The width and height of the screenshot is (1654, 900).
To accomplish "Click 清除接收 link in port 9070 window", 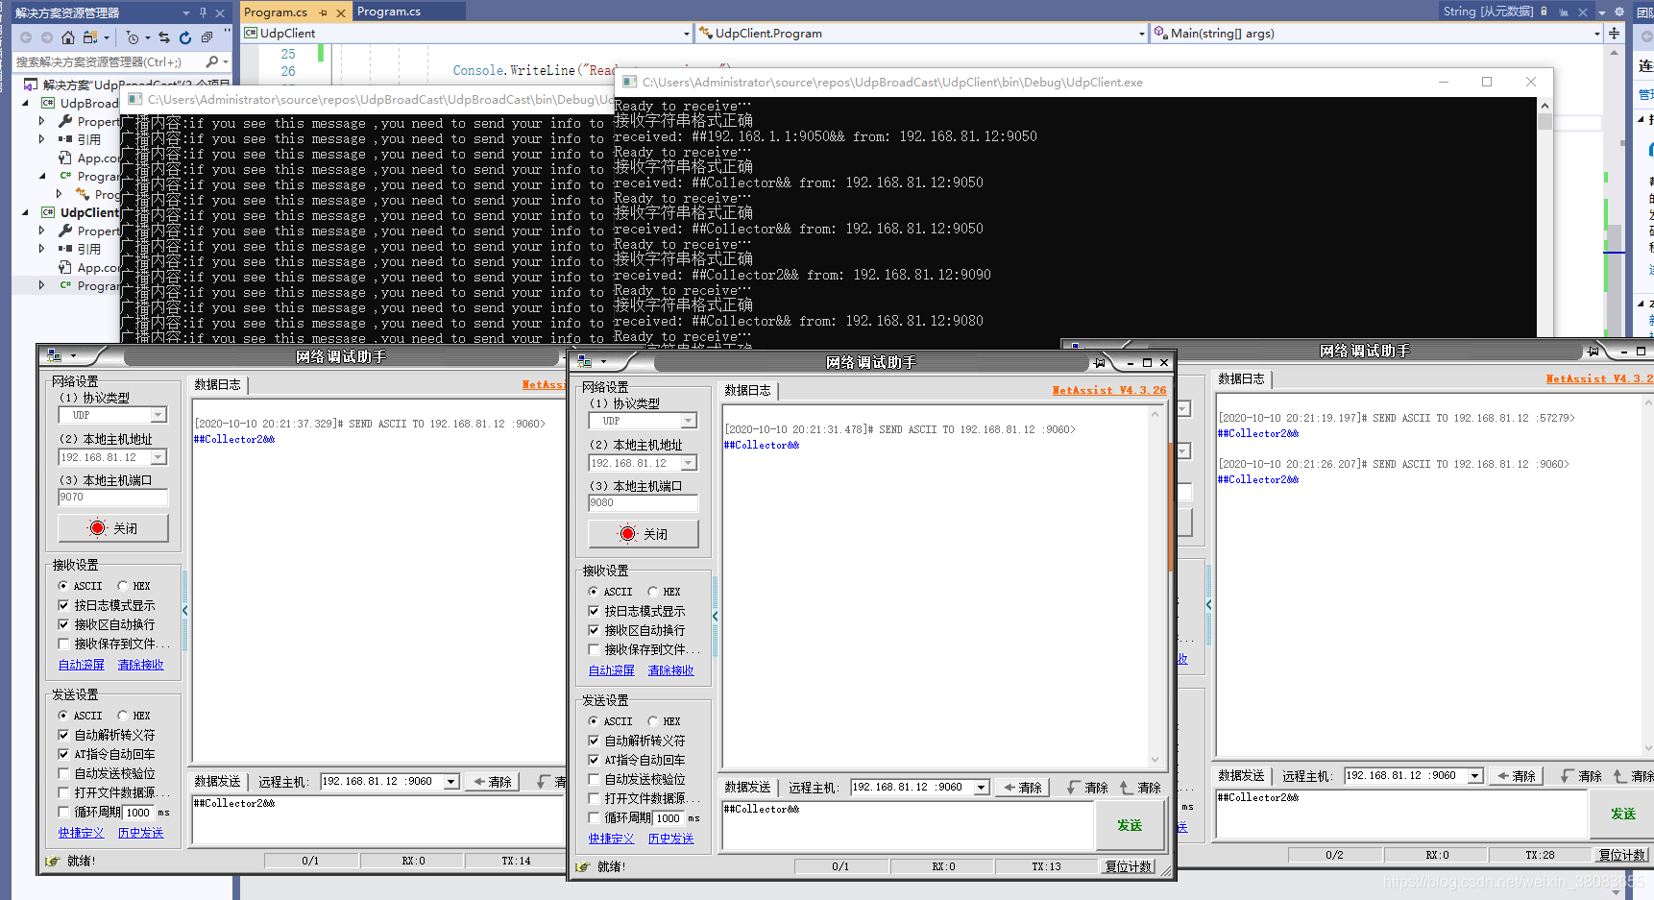I will (140, 665).
